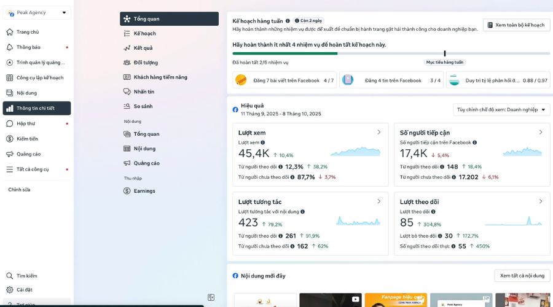Click the 45,4K views value

tap(254, 153)
